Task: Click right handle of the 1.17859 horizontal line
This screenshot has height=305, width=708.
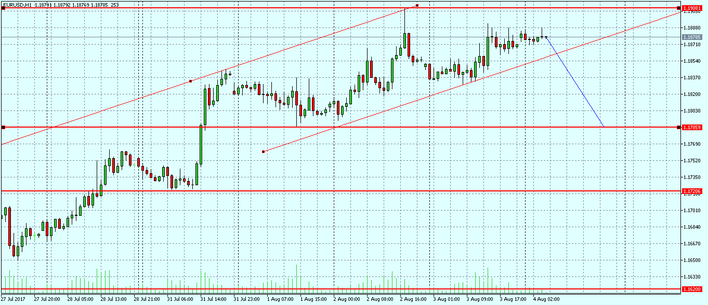Action: pyautogui.click(x=679, y=127)
